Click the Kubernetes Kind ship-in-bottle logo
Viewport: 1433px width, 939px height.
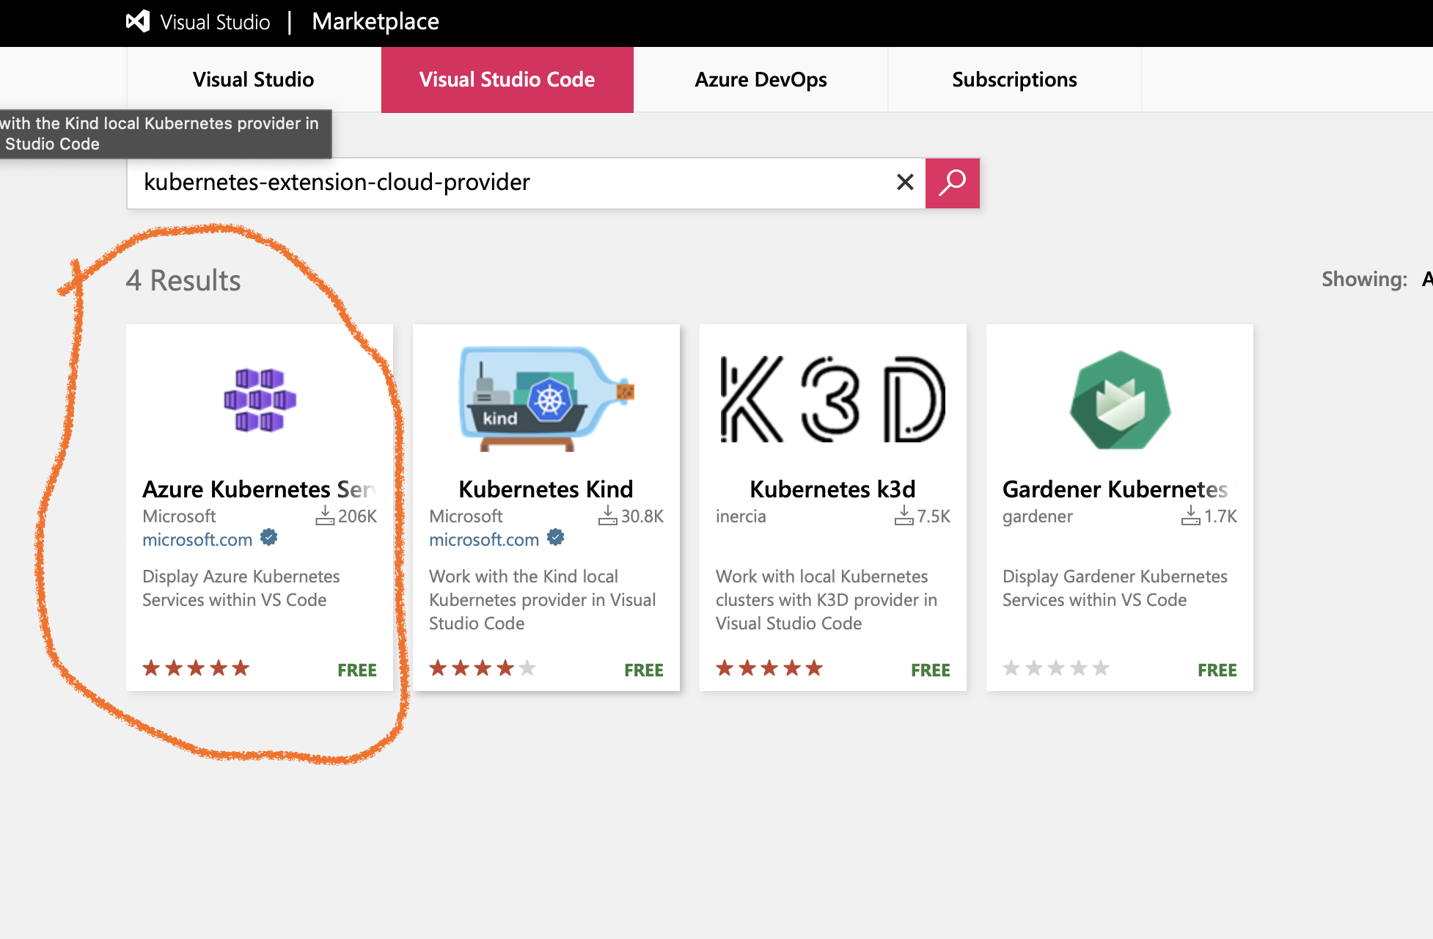(546, 396)
